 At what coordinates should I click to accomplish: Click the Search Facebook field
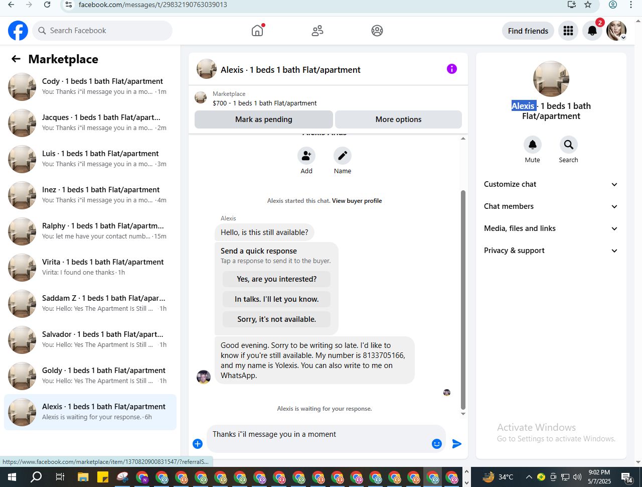click(102, 31)
